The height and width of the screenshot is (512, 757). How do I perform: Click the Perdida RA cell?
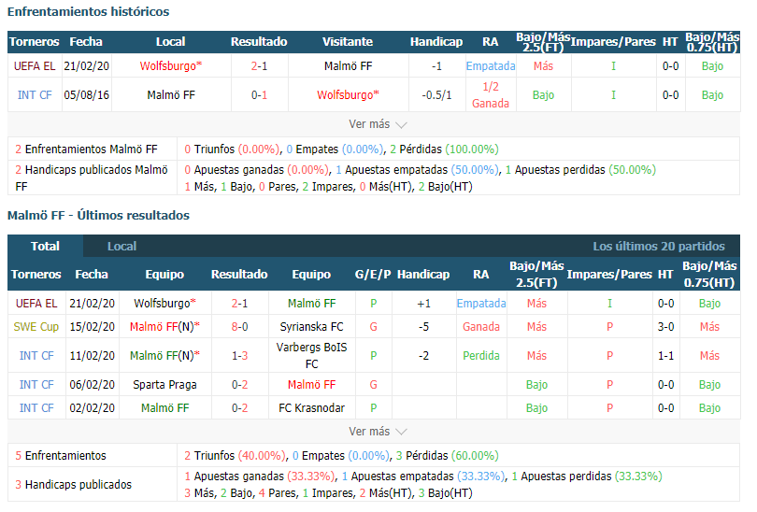tap(481, 356)
